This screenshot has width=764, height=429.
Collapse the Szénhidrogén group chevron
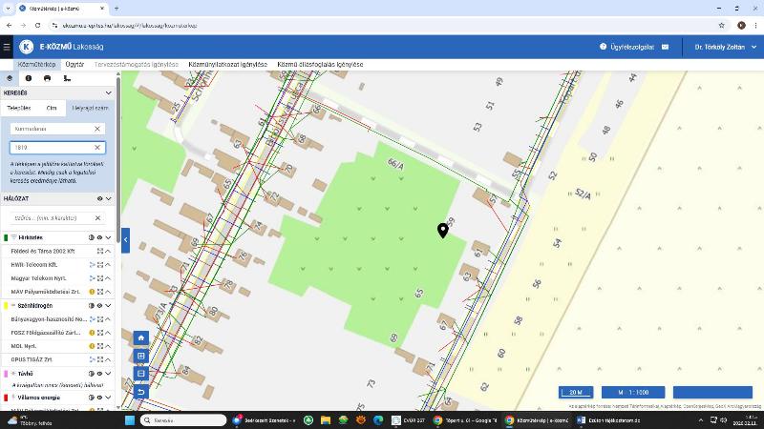[x=108, y=305]
